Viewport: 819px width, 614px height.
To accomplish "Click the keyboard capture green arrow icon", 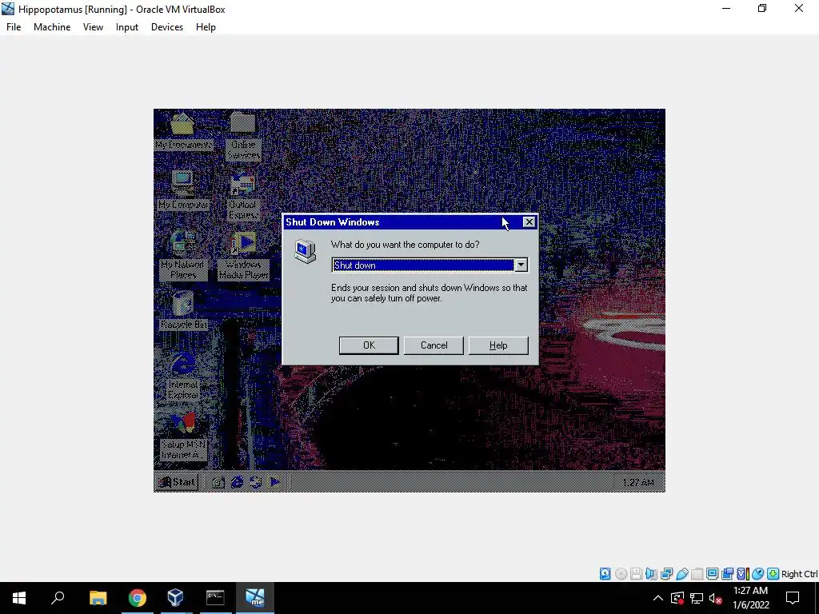I will pos(773,574).
